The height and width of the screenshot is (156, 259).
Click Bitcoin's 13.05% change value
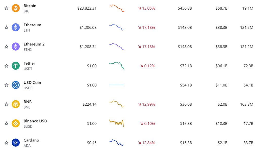(x=148, y=8)
